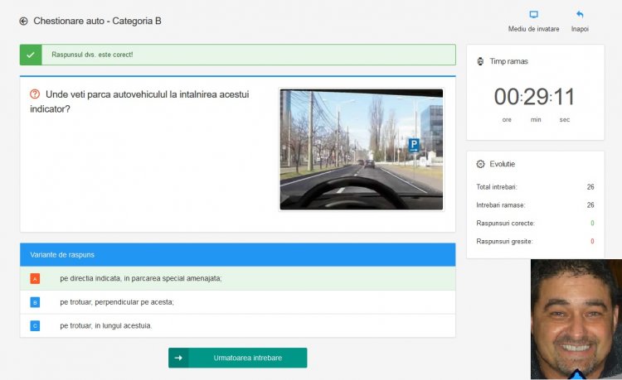Select answer letter A badge
Image resolution: width=622 pixels, height=380 pixels.
(x=35, y=279)
